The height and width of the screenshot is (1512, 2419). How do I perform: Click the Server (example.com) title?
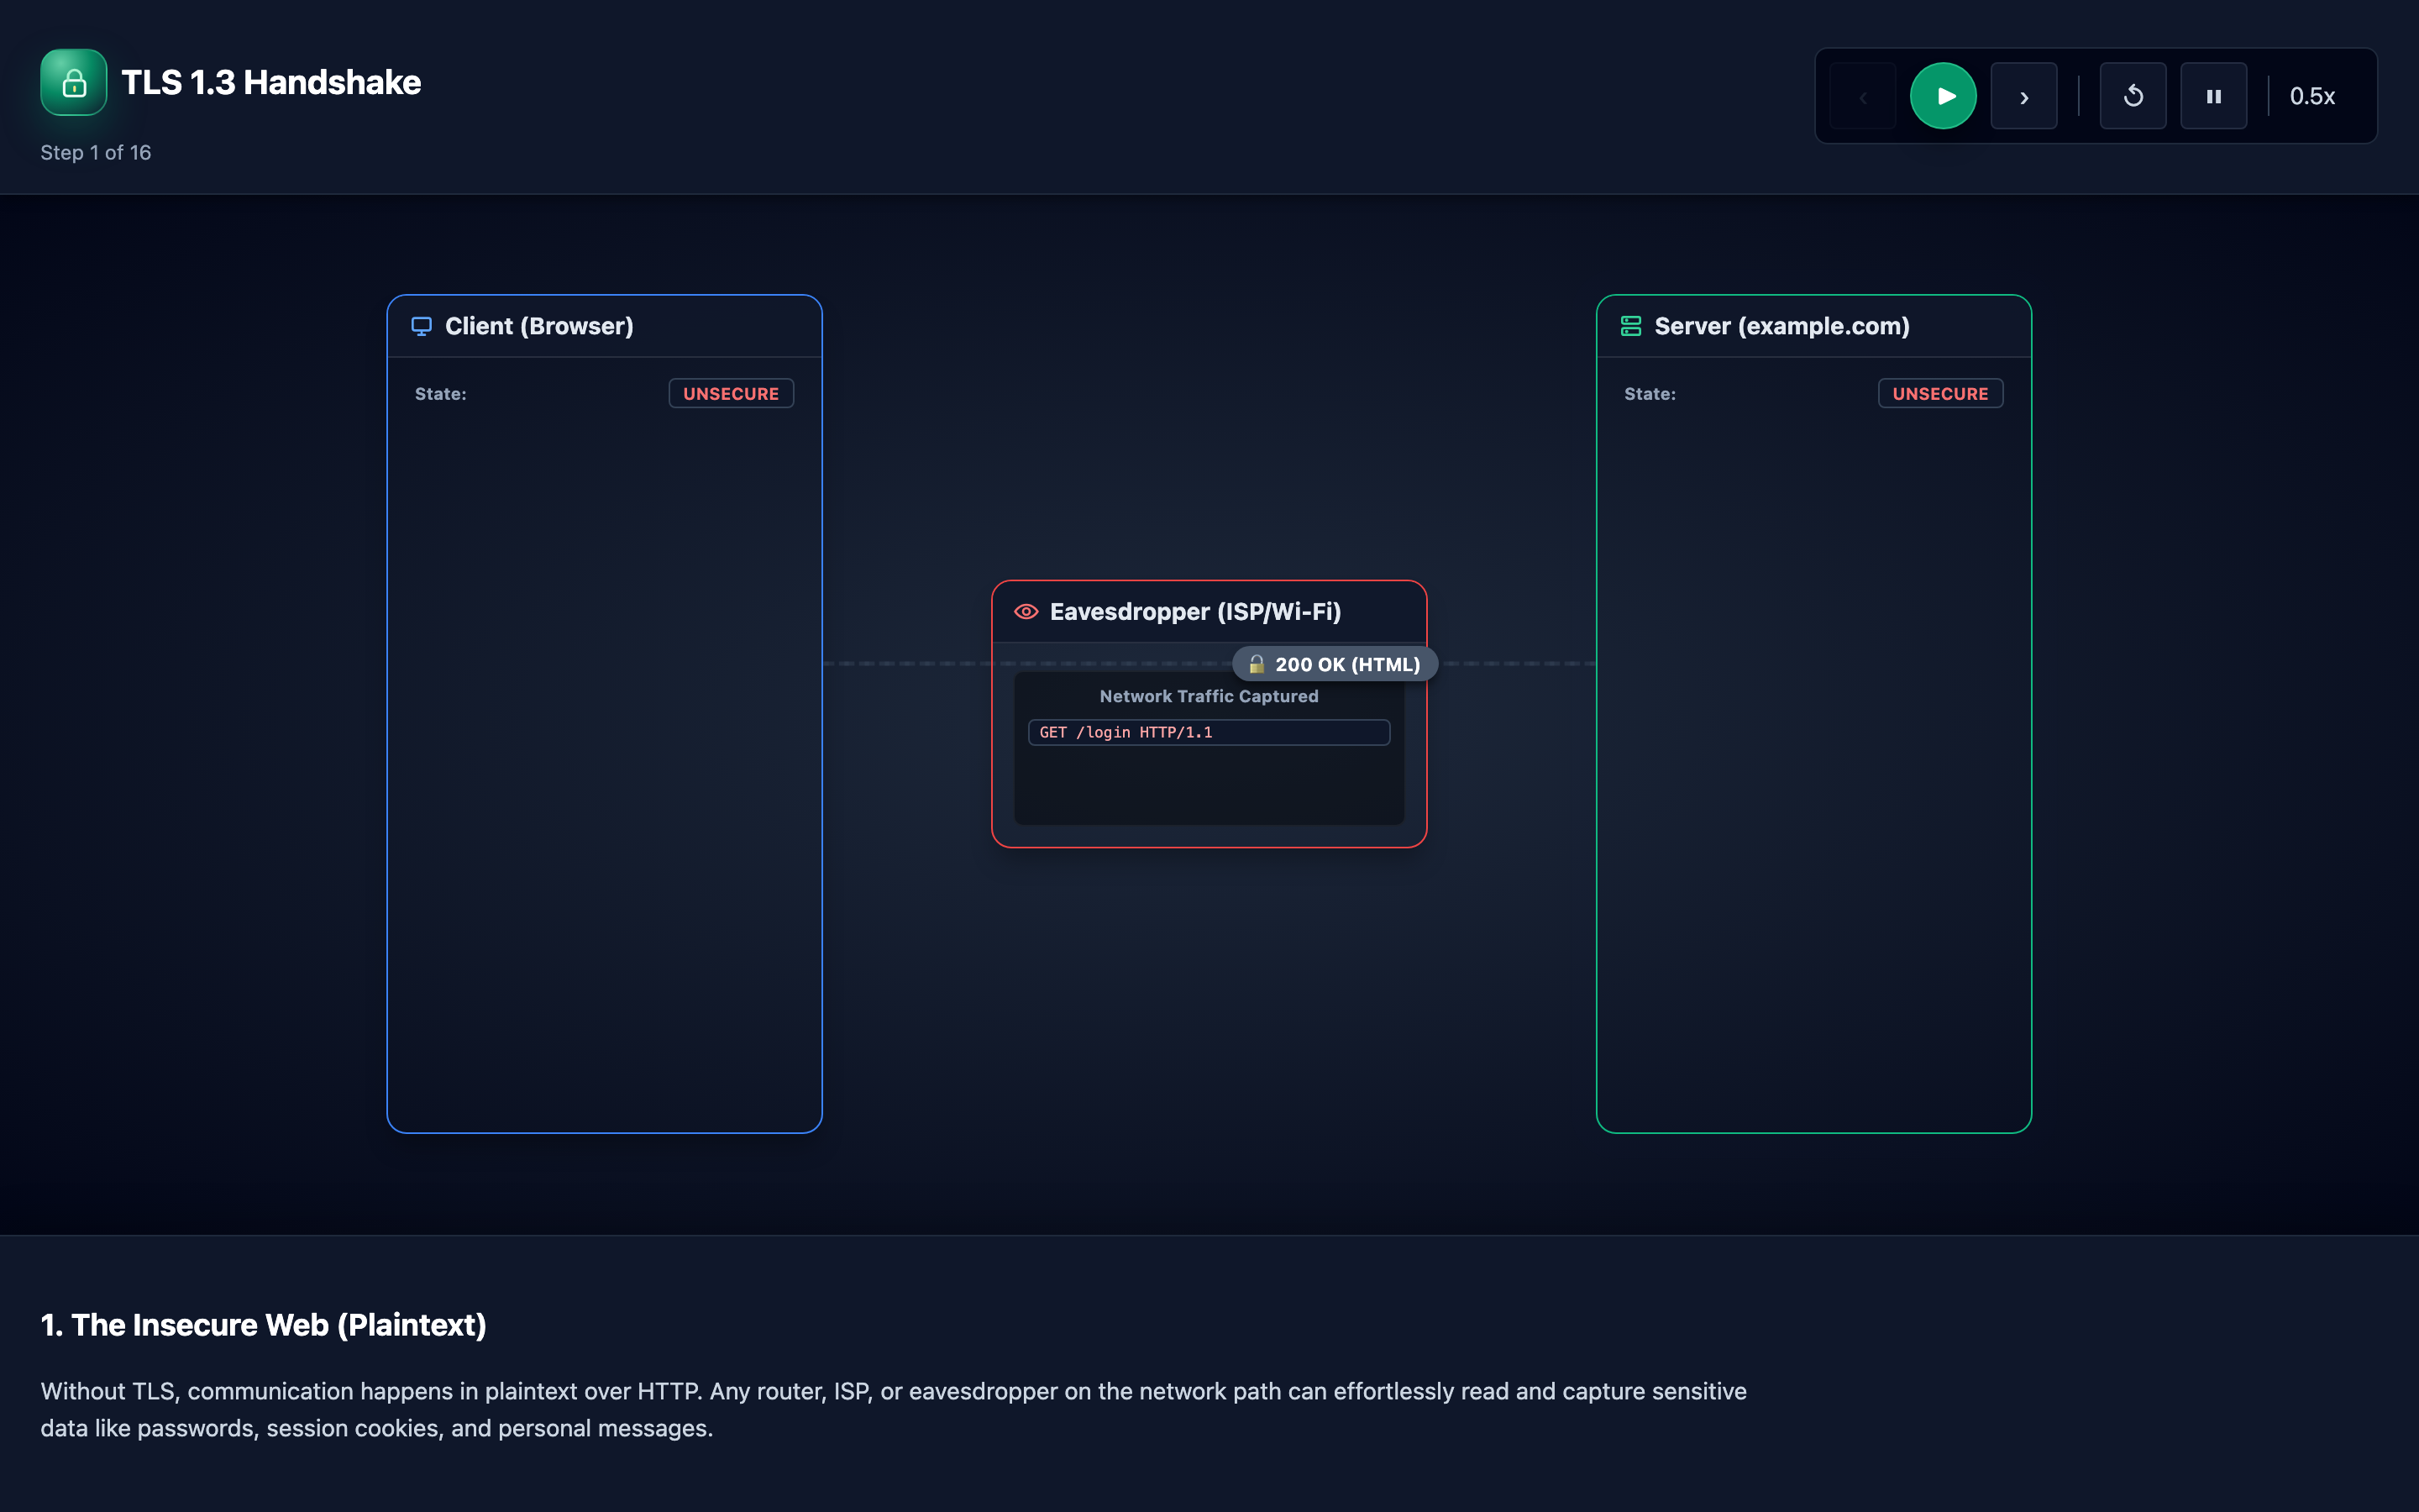point(1782,326)
